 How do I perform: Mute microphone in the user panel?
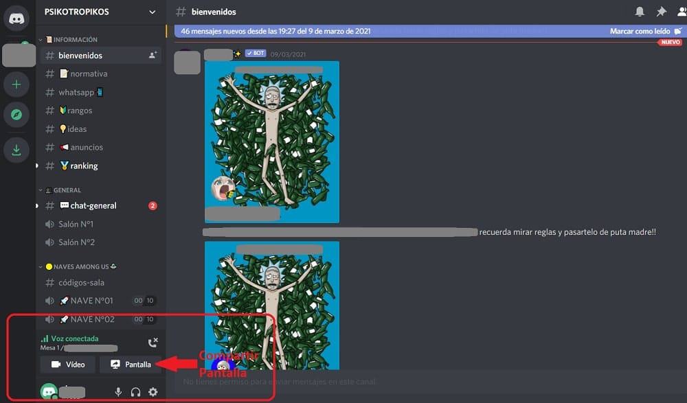coord(118,391)
